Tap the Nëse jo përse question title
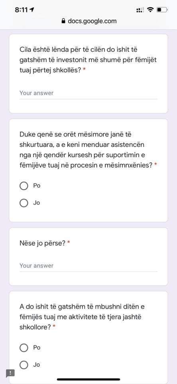Viewport: 177px width, 384px height. click(43, 244)
